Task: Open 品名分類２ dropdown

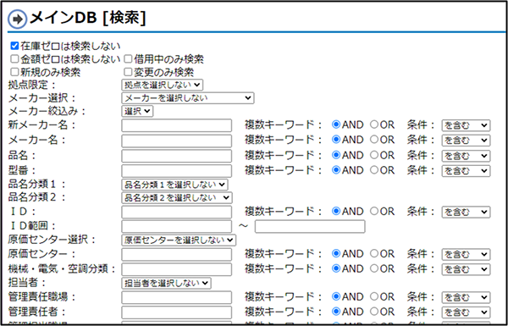Action: tap(177, 197)
